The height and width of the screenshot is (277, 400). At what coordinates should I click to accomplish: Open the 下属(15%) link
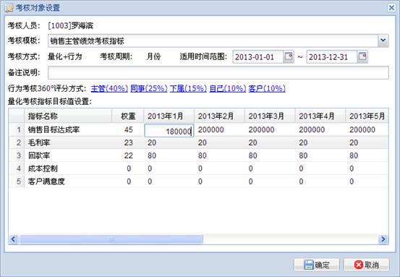pyautogui.click(x=188, y=88)
